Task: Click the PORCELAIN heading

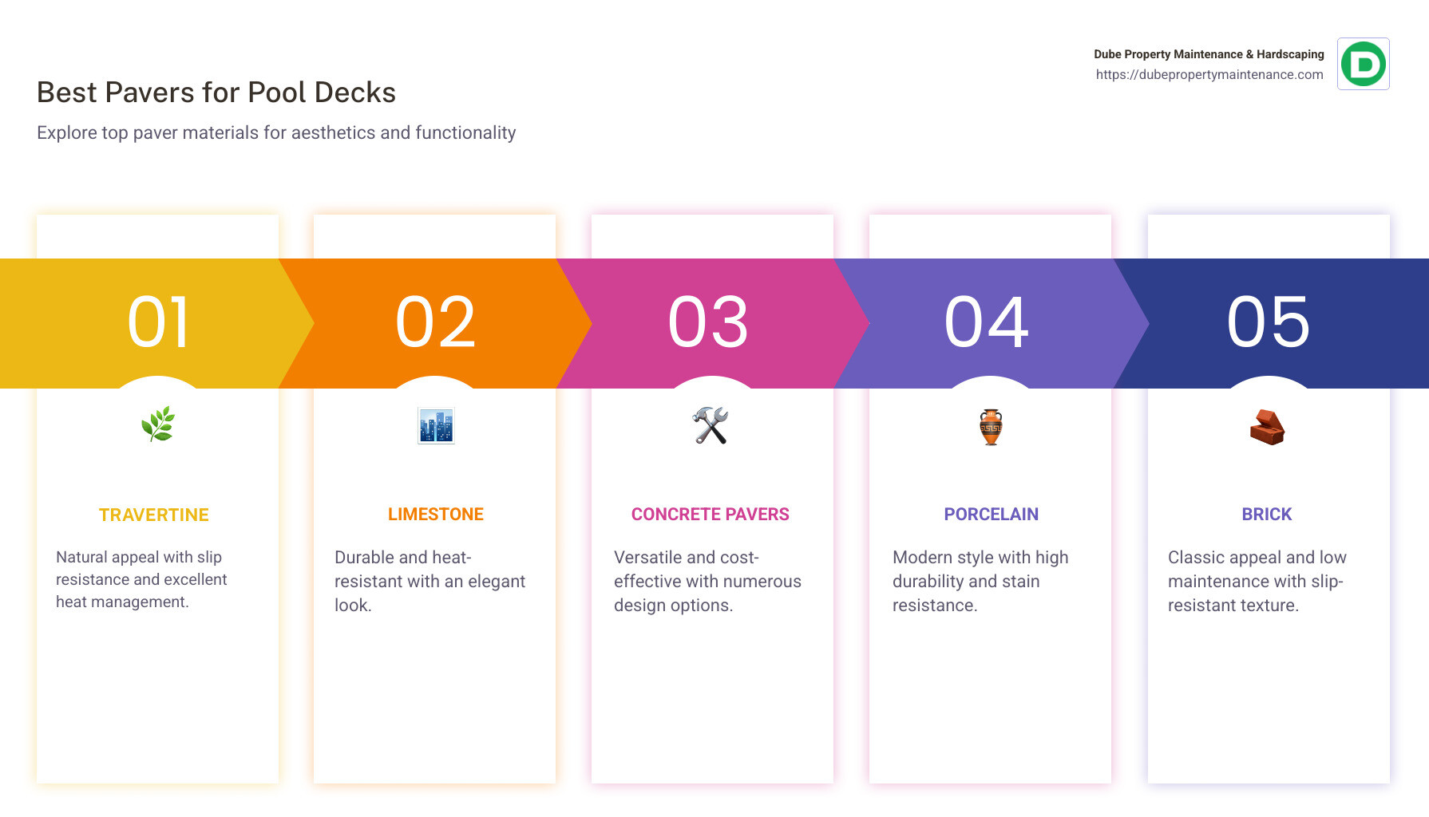Action: (991, 515)
